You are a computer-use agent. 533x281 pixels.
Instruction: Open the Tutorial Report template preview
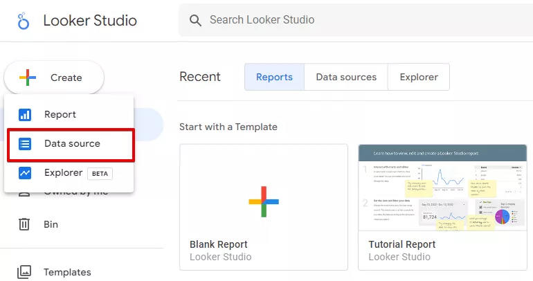pyautogui.click(x=442, y=188)
